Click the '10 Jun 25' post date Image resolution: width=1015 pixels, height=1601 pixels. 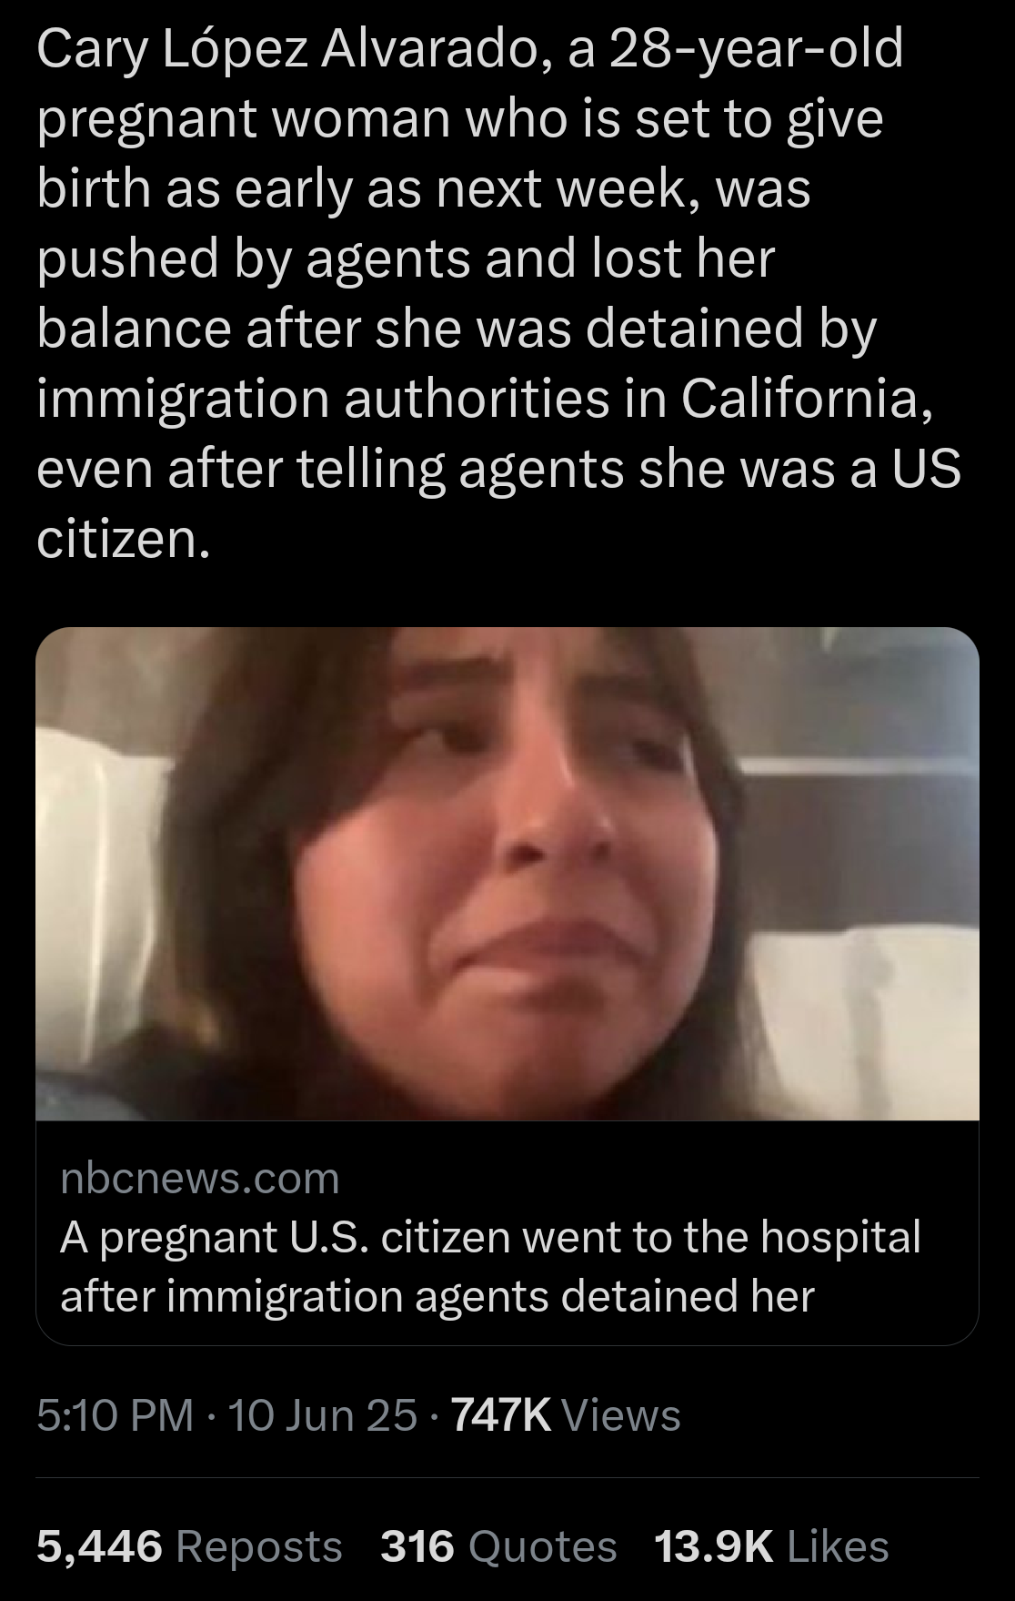pyautogui.click(x=323, y=1415)
